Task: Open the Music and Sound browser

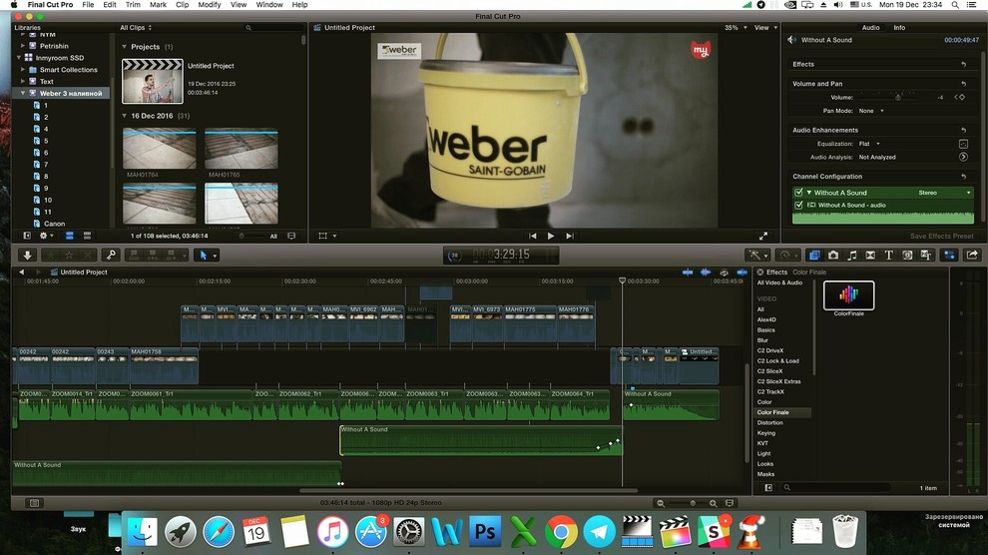Action: [x=851, y=256]
